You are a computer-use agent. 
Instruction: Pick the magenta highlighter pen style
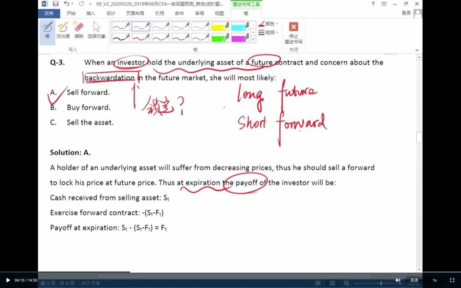click(x=240, y=38)
